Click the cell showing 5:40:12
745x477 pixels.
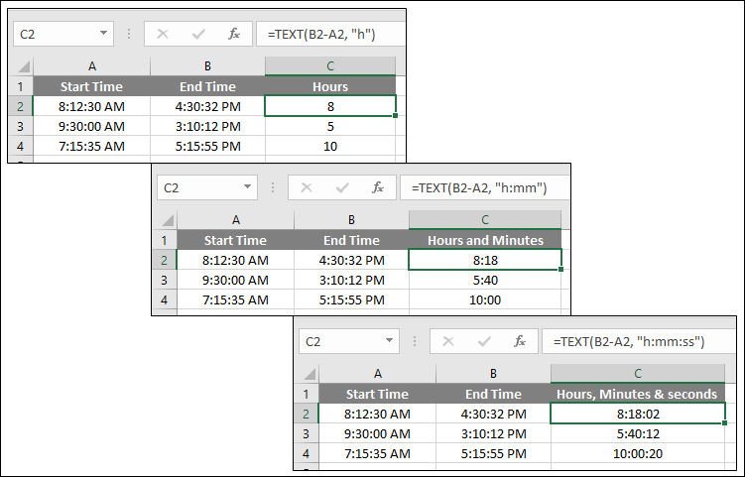[638, 433]
